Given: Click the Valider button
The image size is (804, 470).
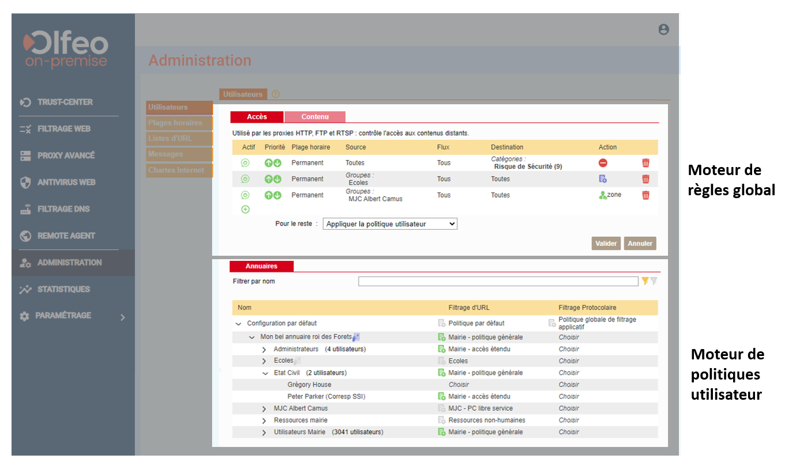Looking at the screenshot, I should tap(606, 244).
